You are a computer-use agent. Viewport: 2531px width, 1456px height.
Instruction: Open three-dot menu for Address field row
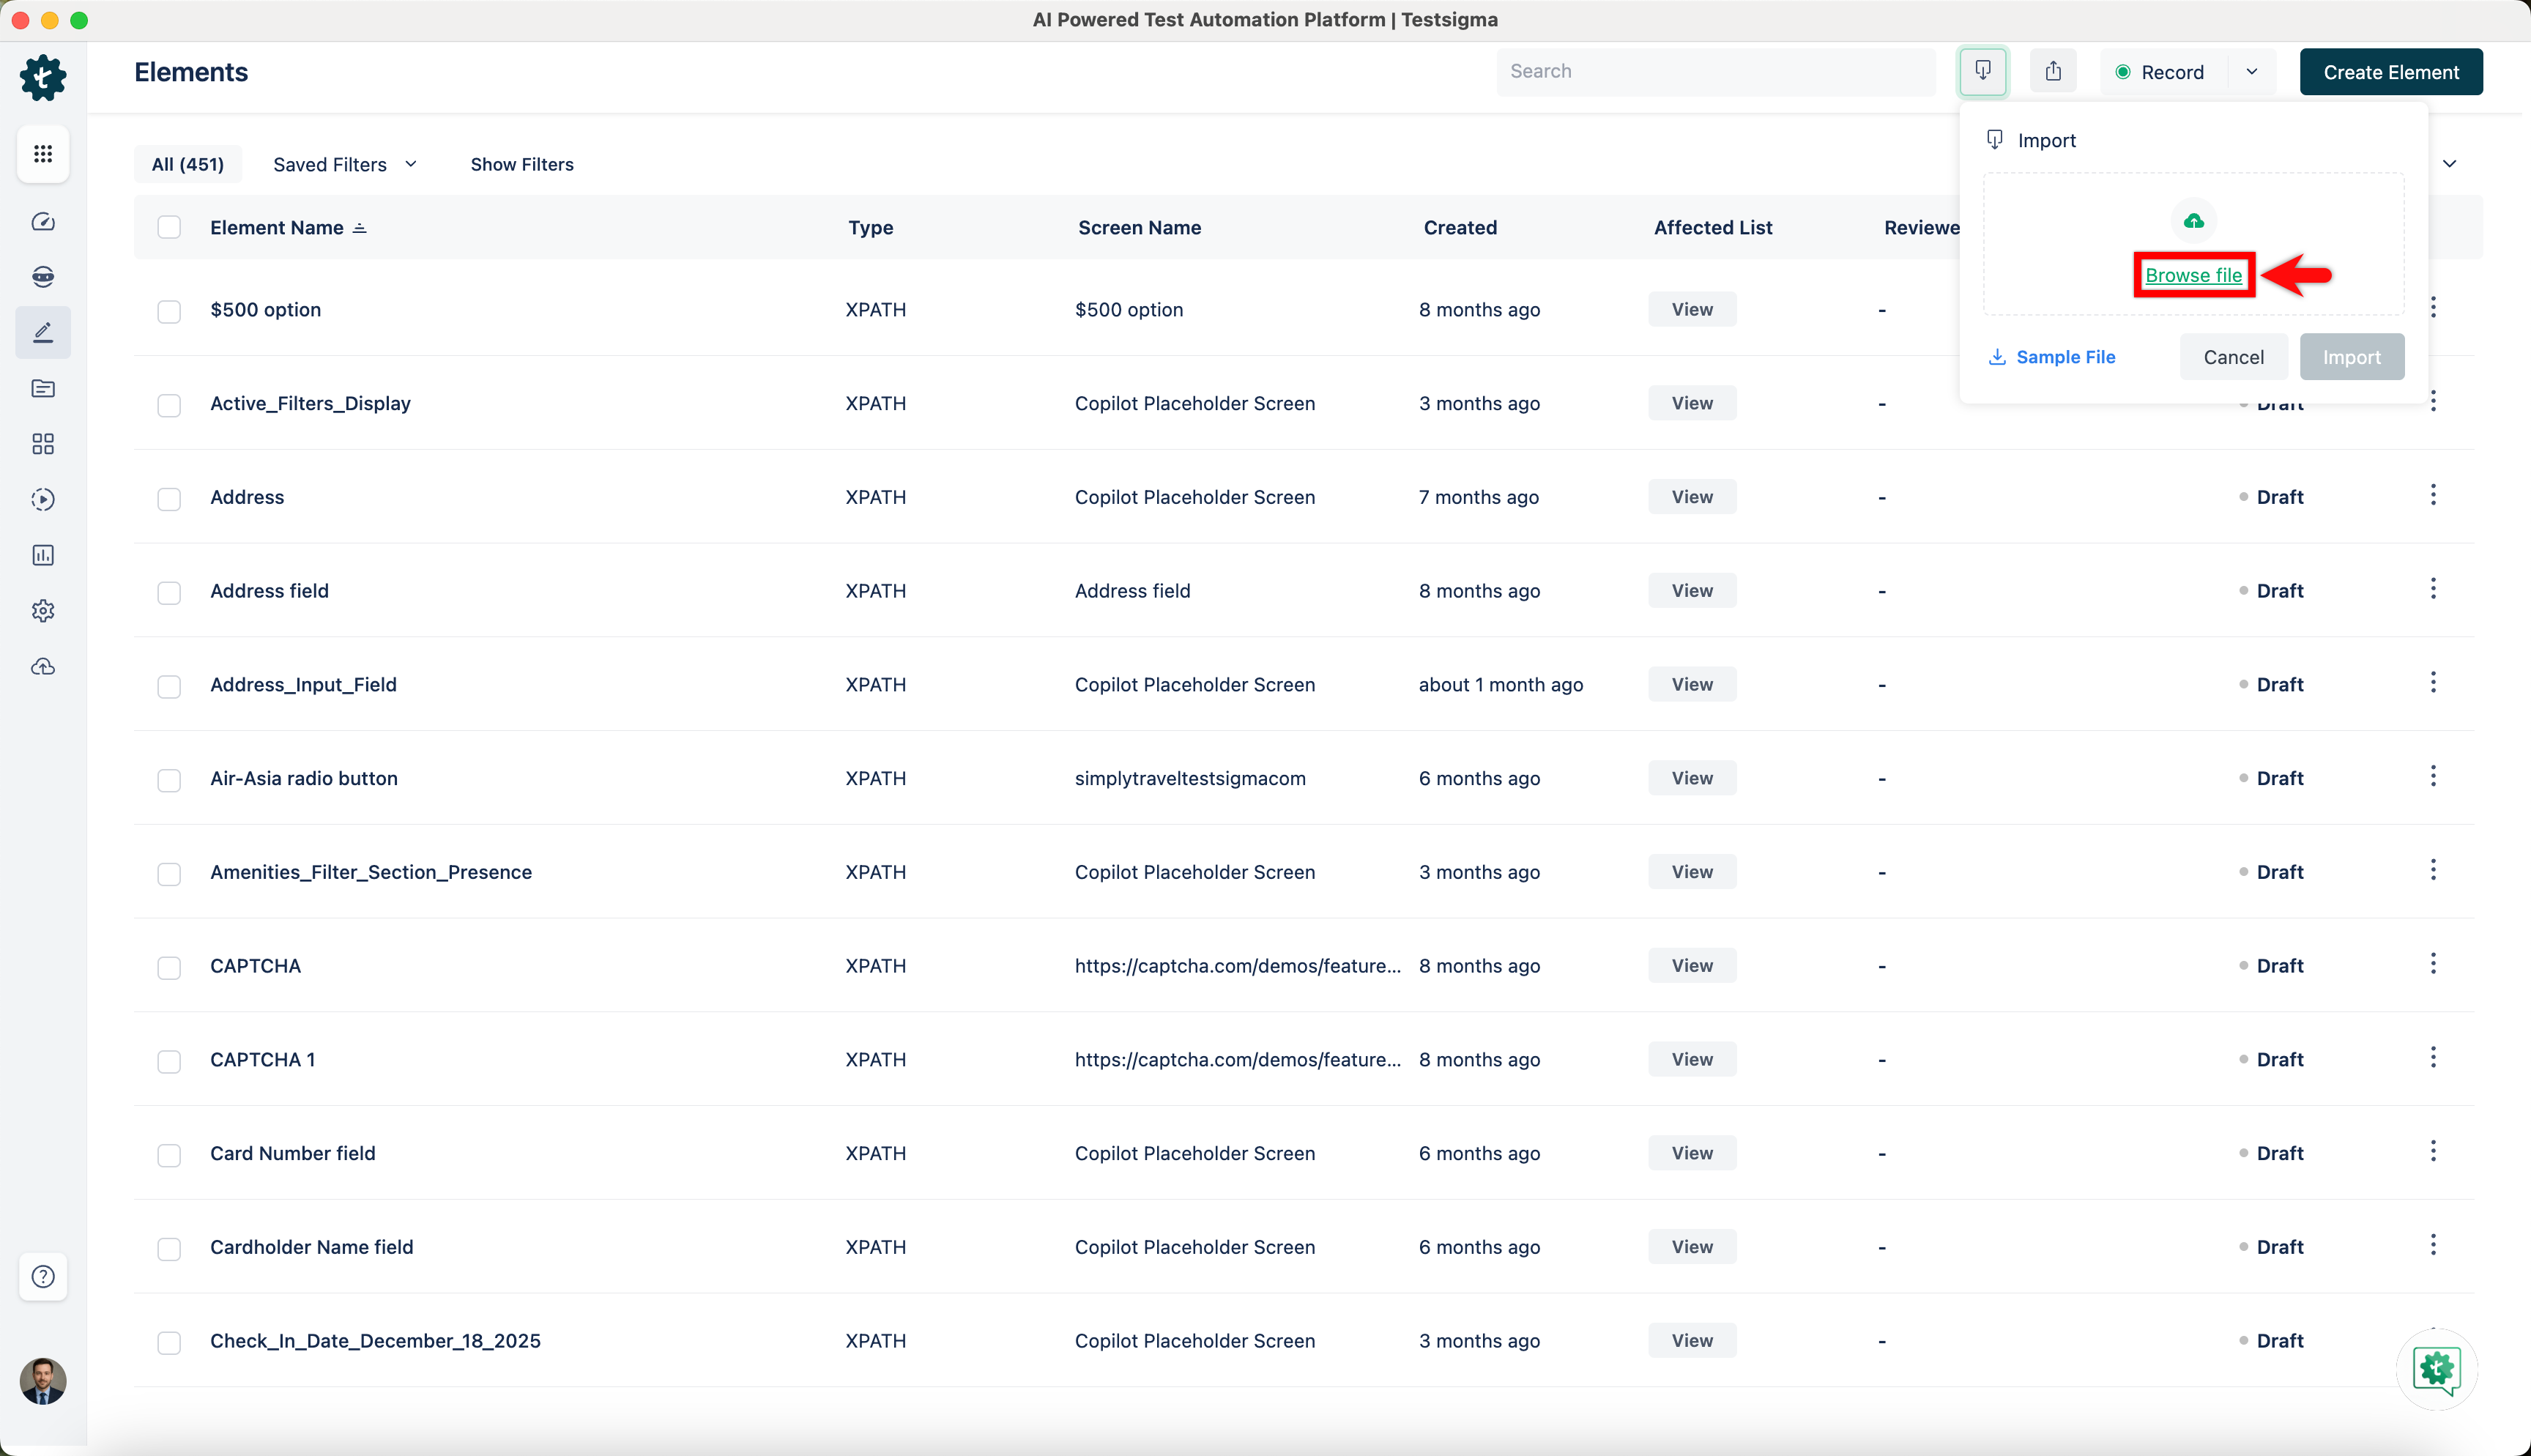2433,589
